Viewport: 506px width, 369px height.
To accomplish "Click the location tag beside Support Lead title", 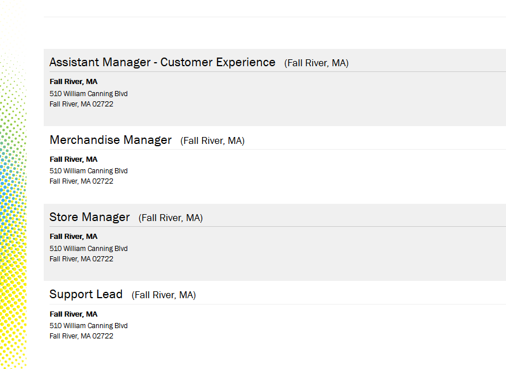I will click(x=163, y=295).
